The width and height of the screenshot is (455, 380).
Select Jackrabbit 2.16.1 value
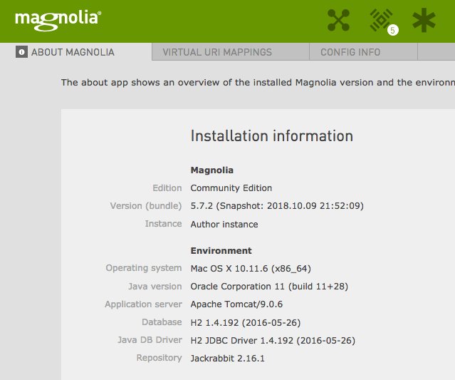[x=228, y=358]
